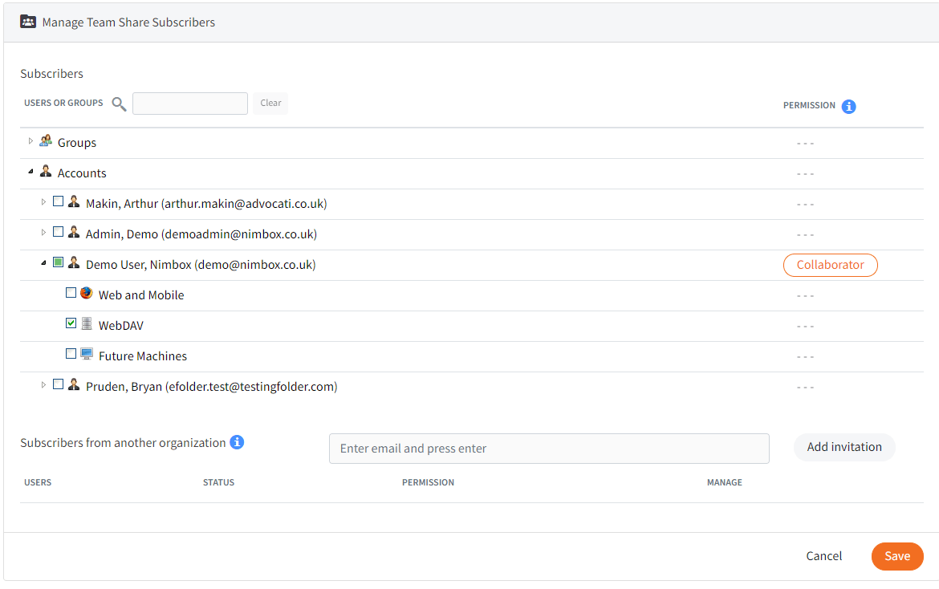The image size is (939, 589).
Task: Expand the Pruden, Bryan account row
Action: click(43, 385)
